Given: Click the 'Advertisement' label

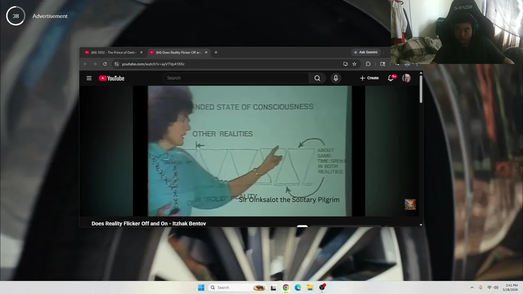Looking at the screenshot, I should (50, 16).
